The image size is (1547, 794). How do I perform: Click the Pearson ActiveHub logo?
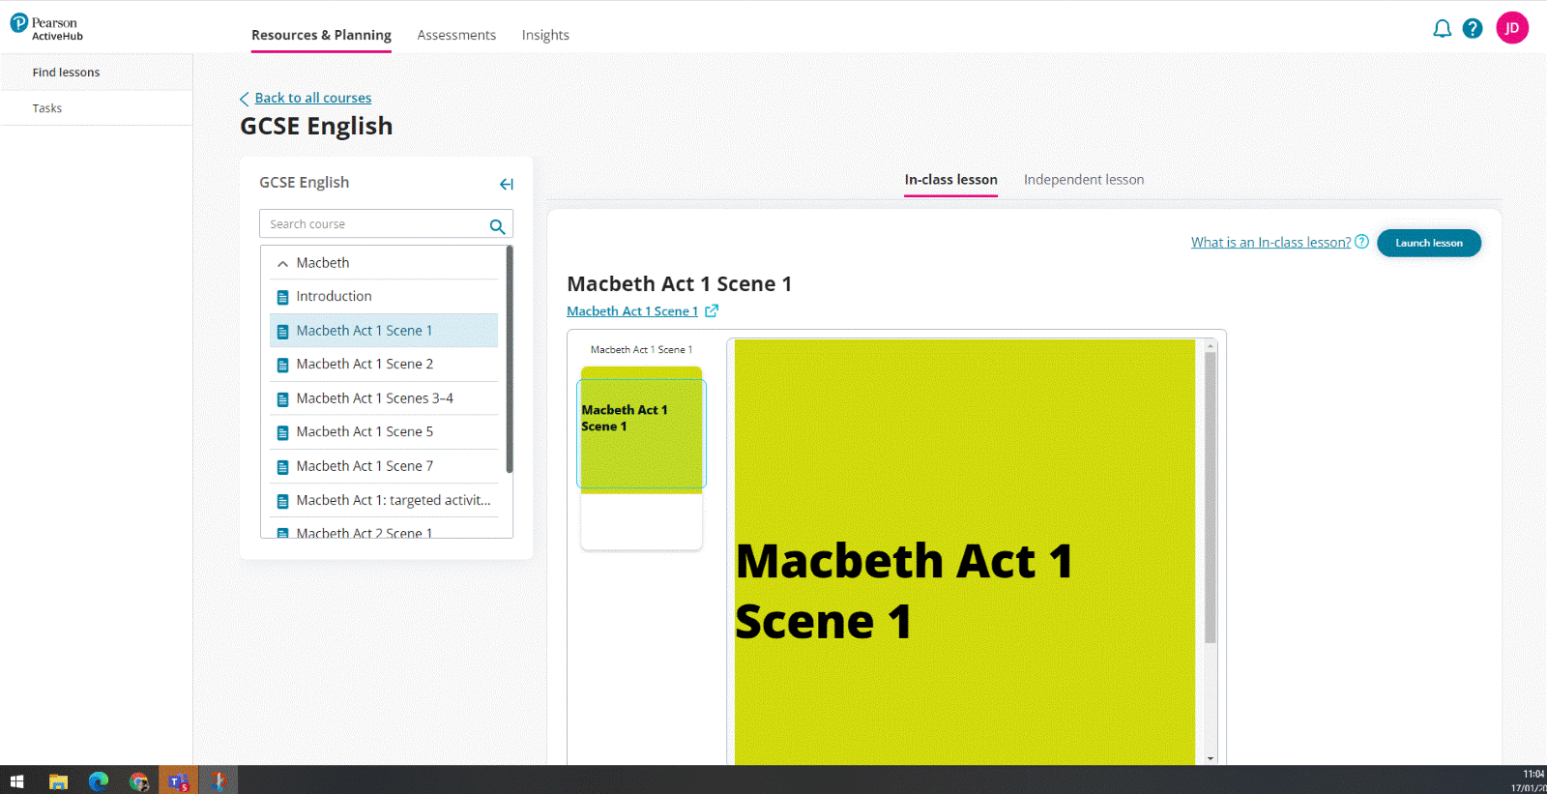(x=46, y=29)
